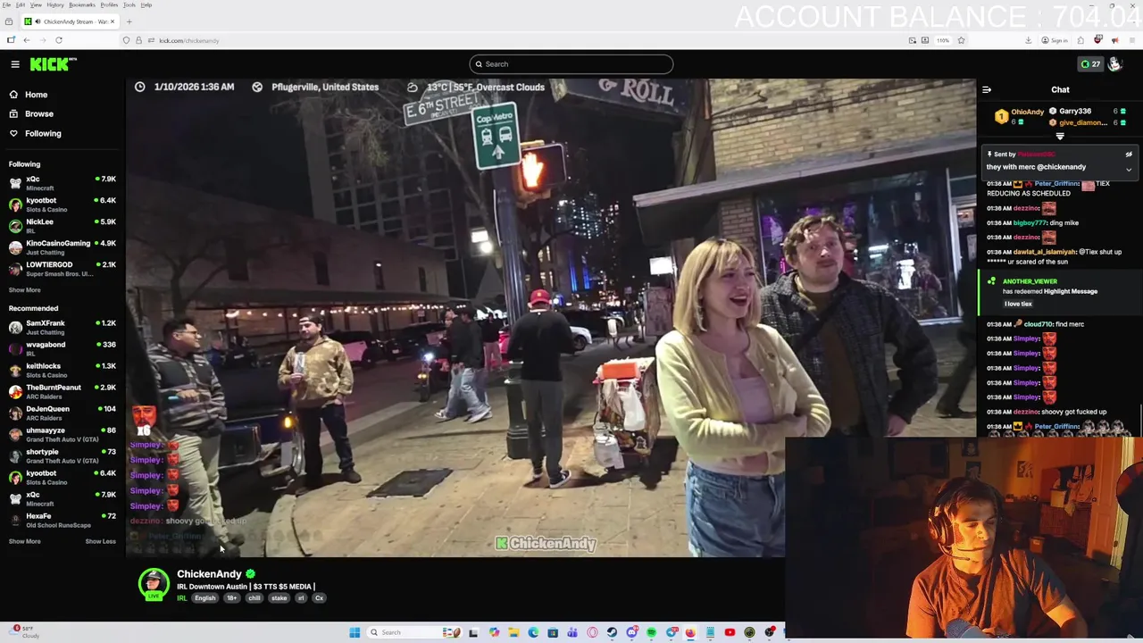Open Microsoft Edge from the taskbar
This screenshot has width=1143, height=643.
pos(533,632)
